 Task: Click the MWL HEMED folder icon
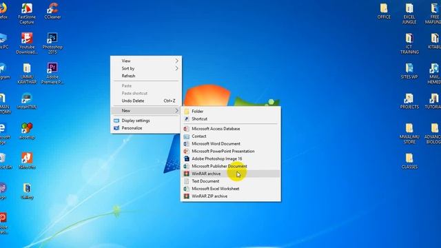coord(434,73)
